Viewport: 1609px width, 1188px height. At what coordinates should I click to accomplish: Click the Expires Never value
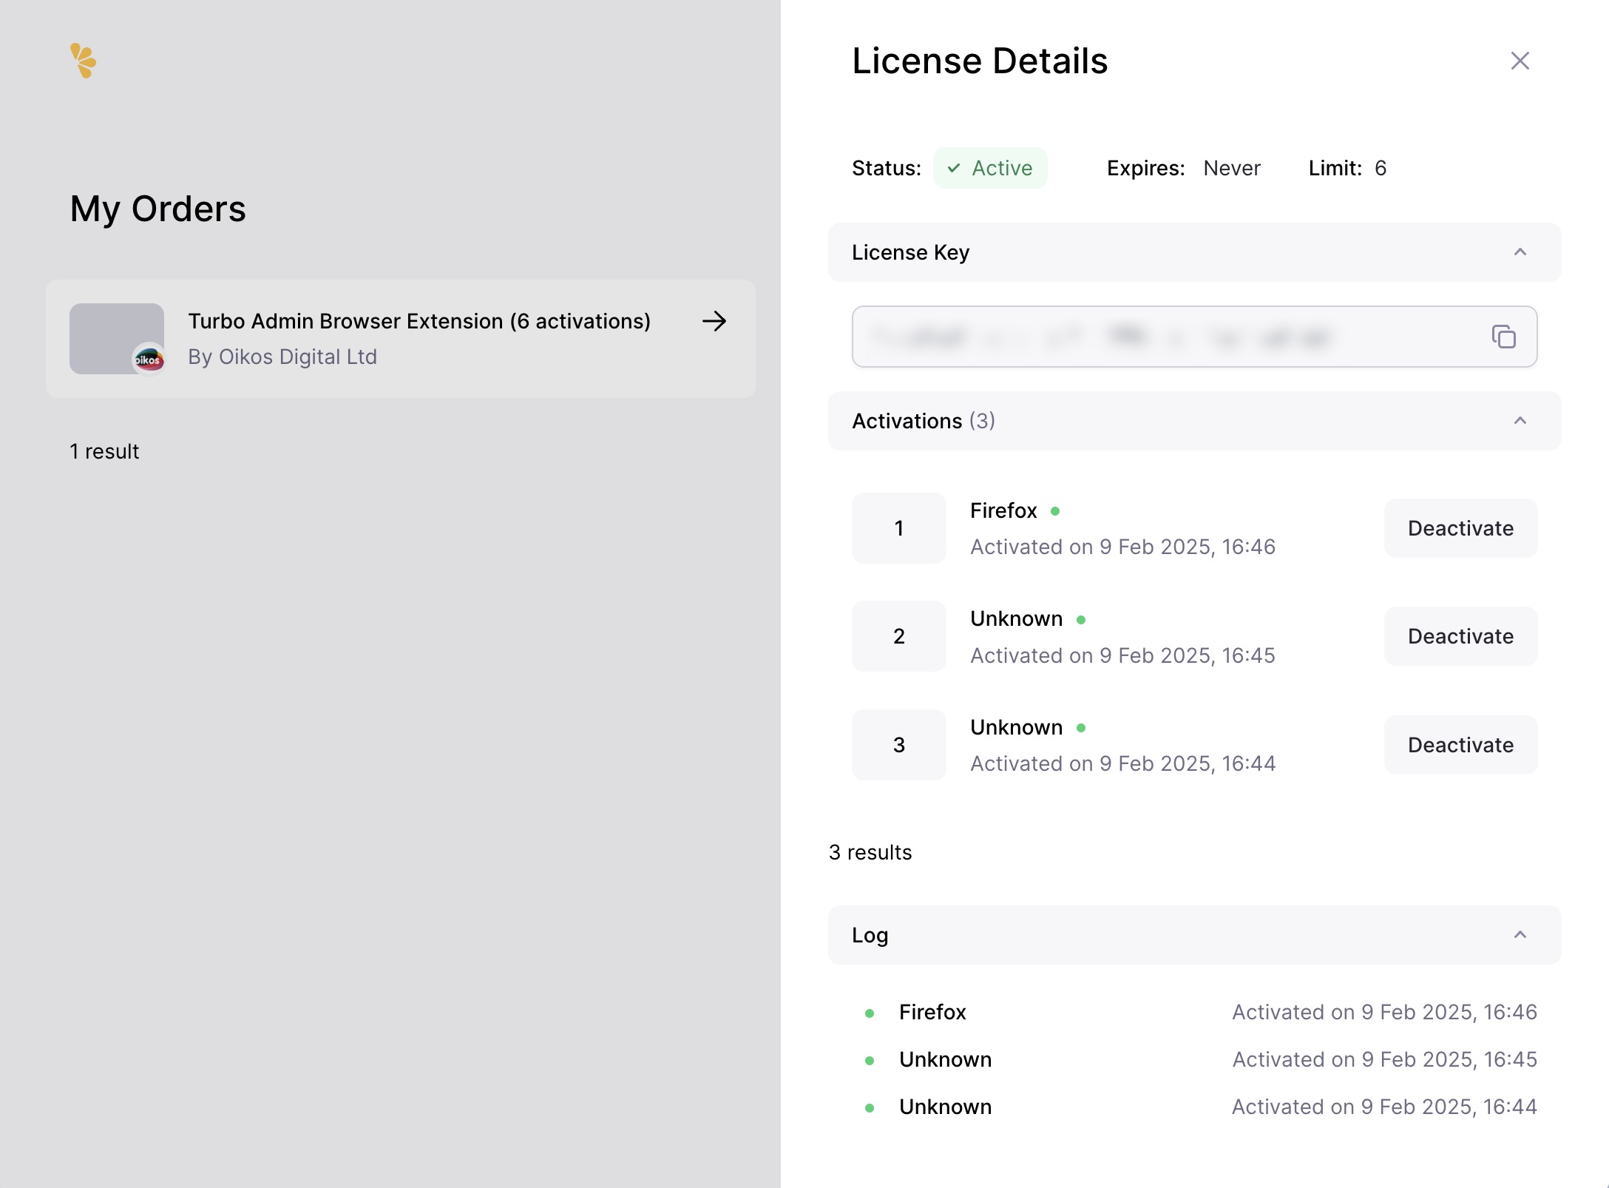[x=1231, y=169]
